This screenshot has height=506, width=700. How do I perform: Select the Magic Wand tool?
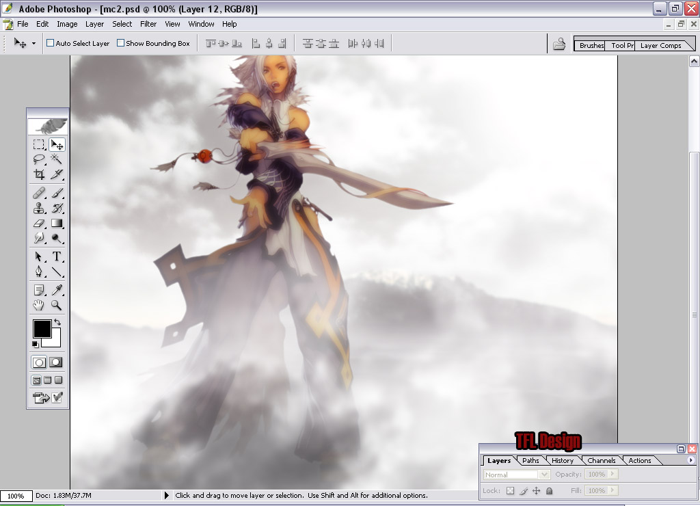tap(57, 159)
